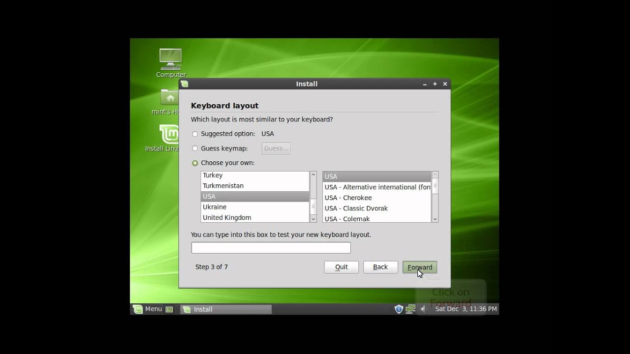
Task: Click variant list scrollbar down arrow
Action: tap(435, 219)
